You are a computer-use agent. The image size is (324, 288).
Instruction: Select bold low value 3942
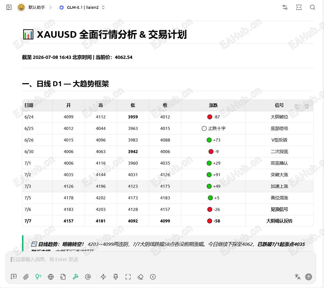point(133,151)
